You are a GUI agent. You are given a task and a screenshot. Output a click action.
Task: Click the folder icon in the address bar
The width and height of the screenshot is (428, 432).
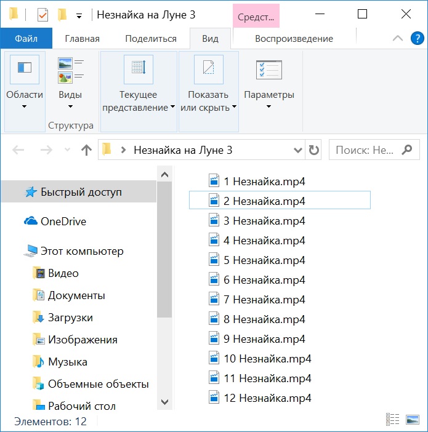pos(107,150)
